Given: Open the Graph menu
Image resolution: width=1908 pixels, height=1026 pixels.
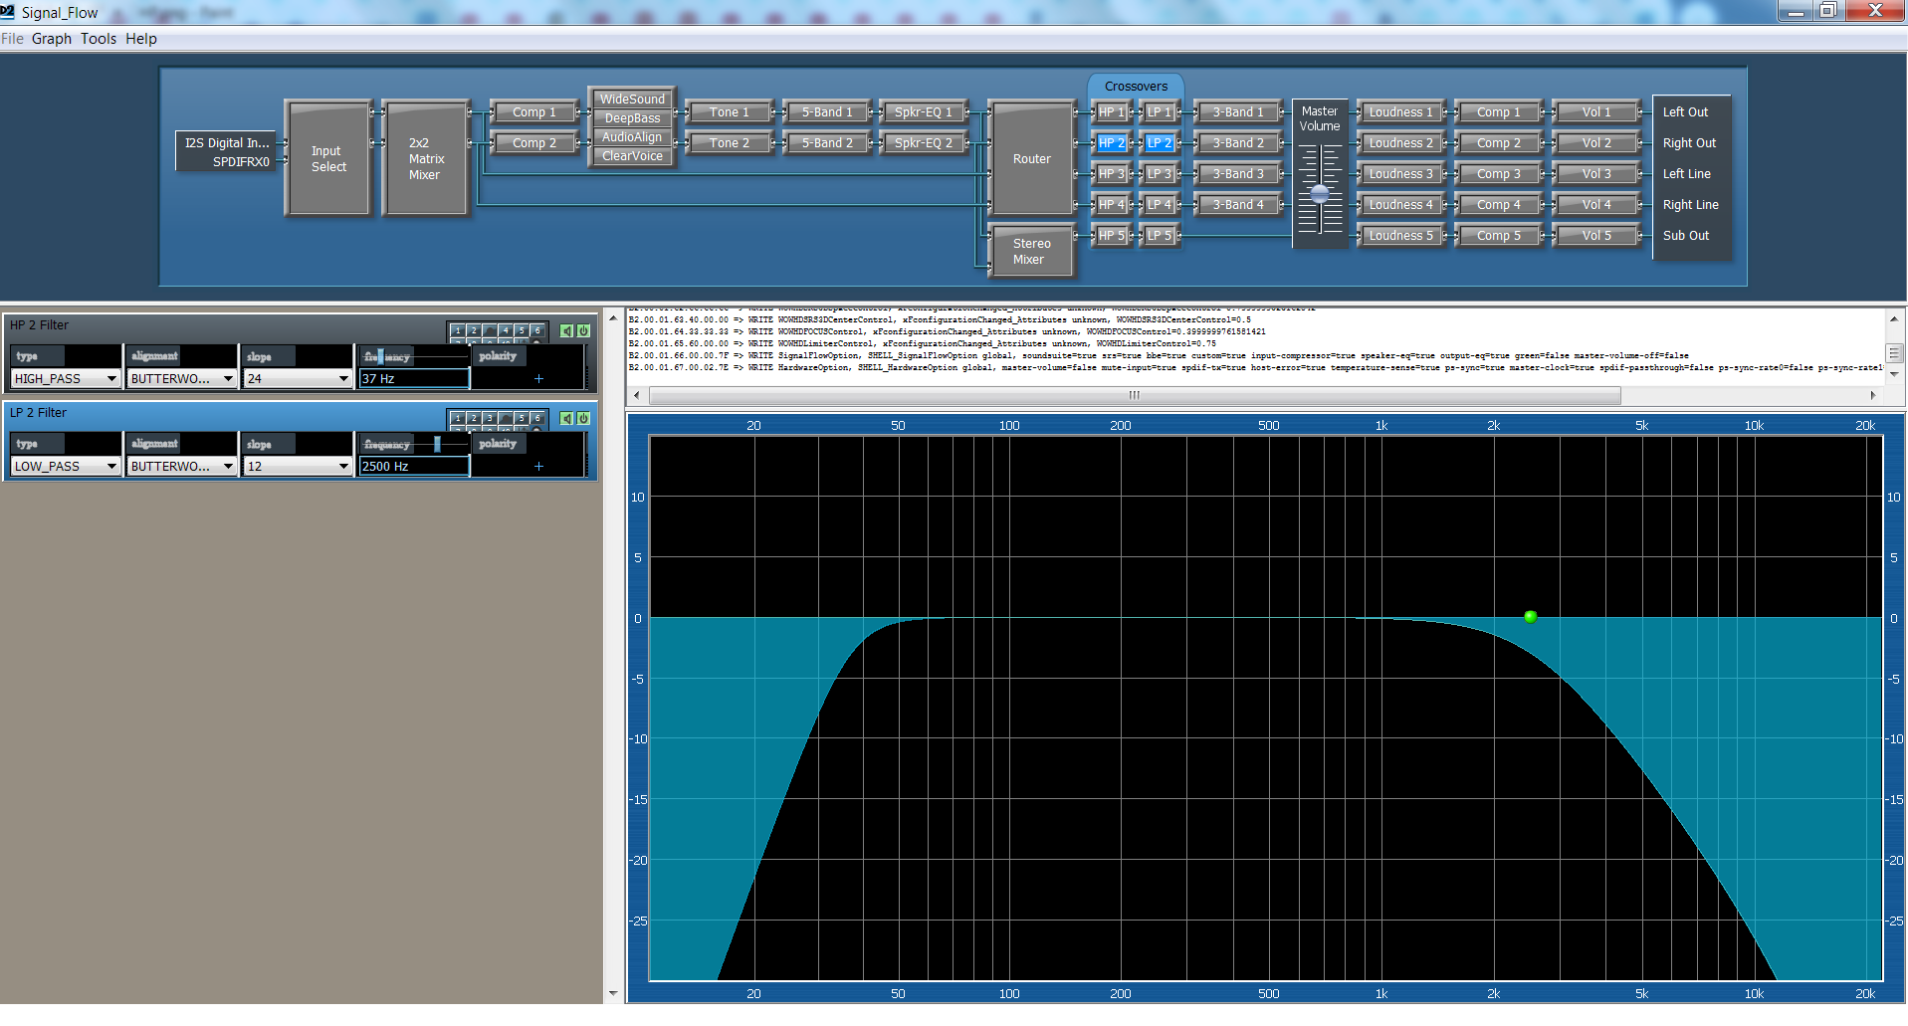Looking at the screenshot, I should click(52, 39).
